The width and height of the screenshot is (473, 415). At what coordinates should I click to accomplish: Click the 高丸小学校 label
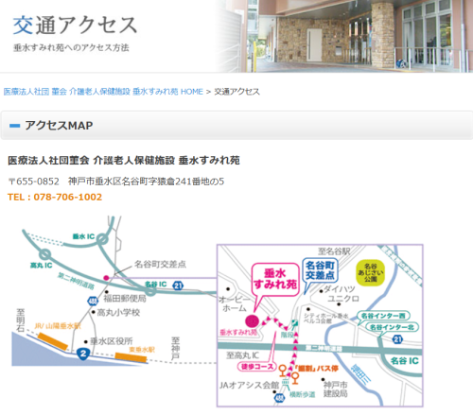118,312
